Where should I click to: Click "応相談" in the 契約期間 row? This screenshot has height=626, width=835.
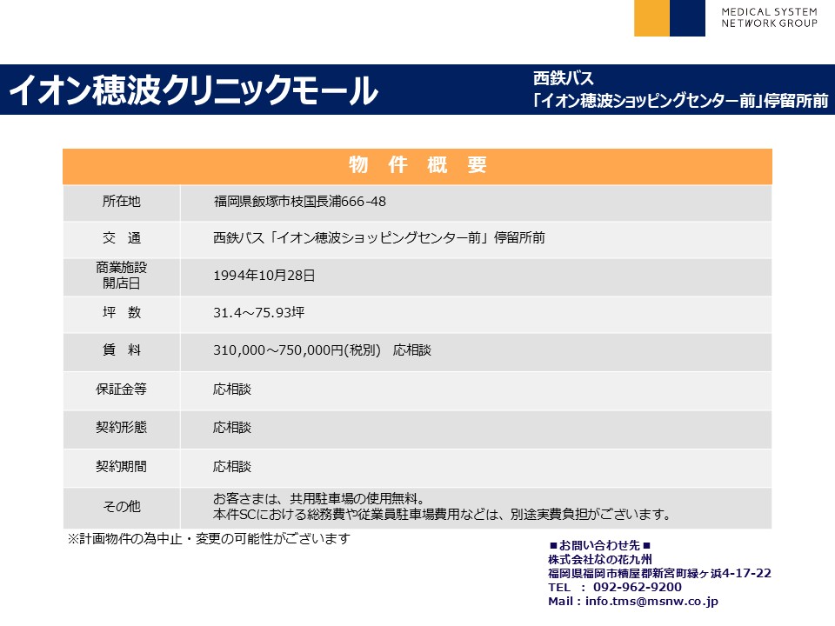(232, 466)
